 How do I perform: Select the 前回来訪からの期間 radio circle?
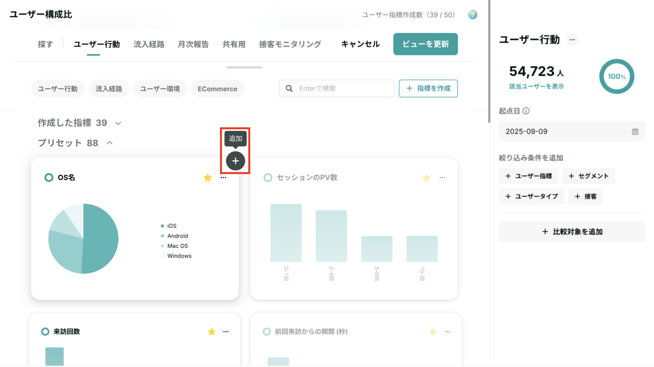click(267, 332)
